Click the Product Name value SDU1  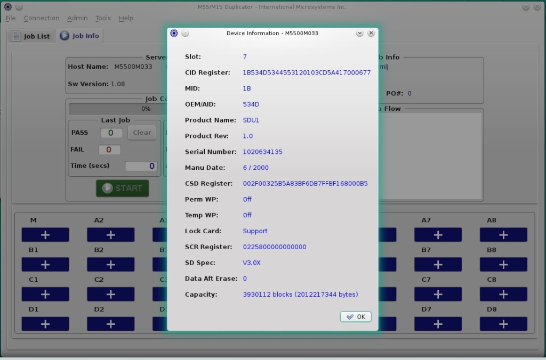coord(251,120)
